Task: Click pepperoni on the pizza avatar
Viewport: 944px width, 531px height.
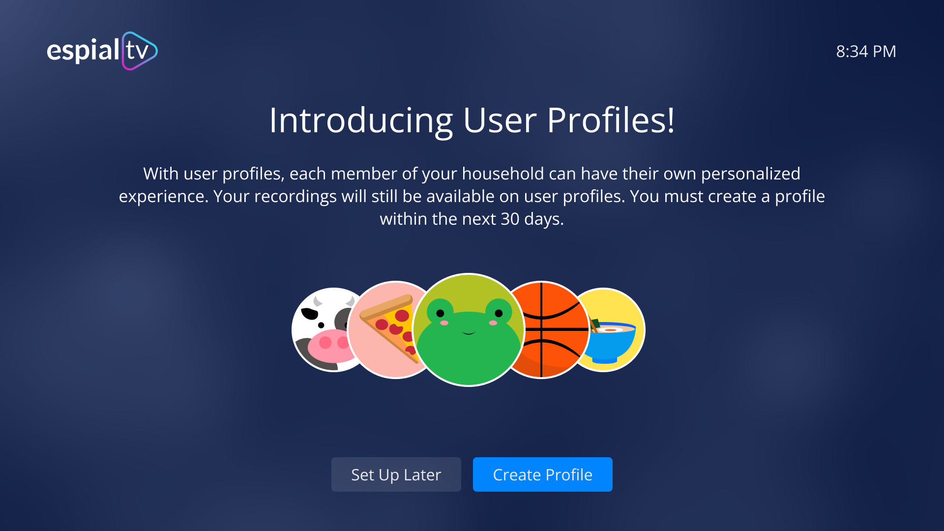Action: point(402,316)
